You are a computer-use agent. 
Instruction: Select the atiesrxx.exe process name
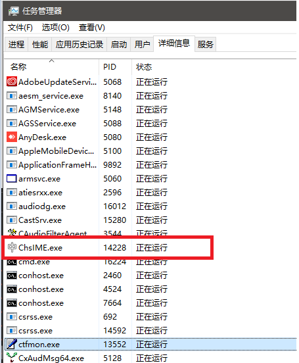click(40, 193)
